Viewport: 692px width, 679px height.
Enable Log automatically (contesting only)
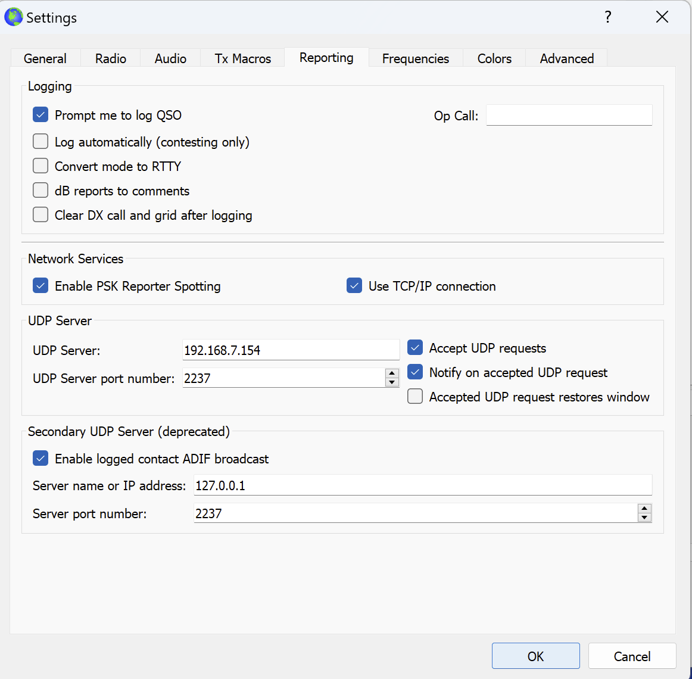pyautogui.click(x=40, y=142)
